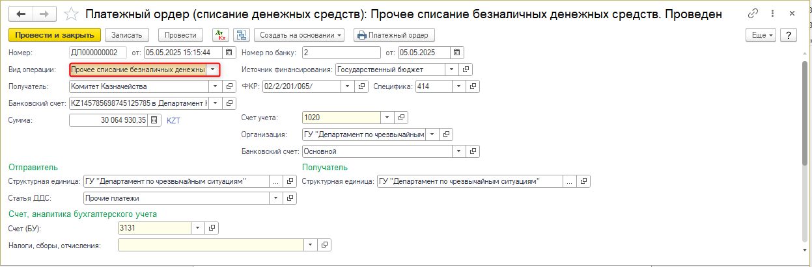
Task: Open the calendar beside the bank date 05.05.2025
Action: click(x=457, y=53)
